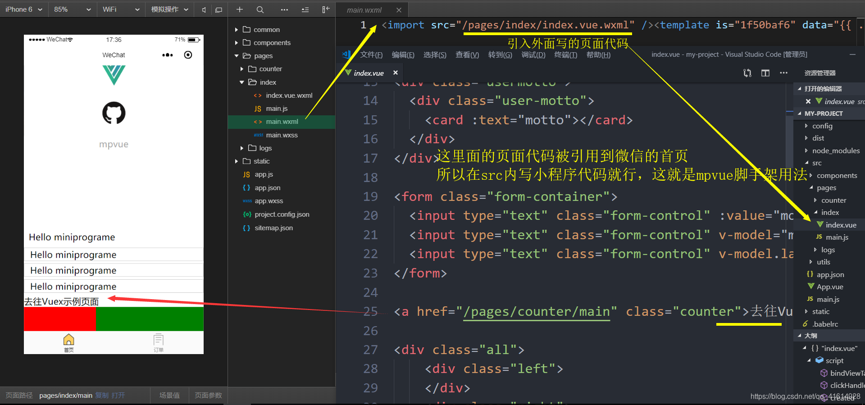Open the 调试(D) menu in VS Code
The height and width of the screenshot is (405, 865).
(x=533, y=55)
